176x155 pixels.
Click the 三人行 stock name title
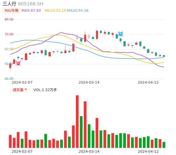[9, 4]
